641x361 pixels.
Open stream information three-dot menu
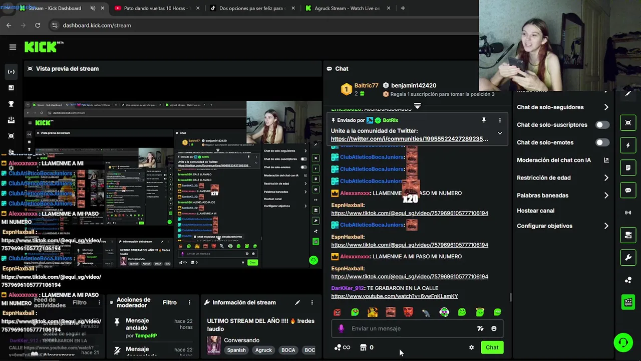312,302
